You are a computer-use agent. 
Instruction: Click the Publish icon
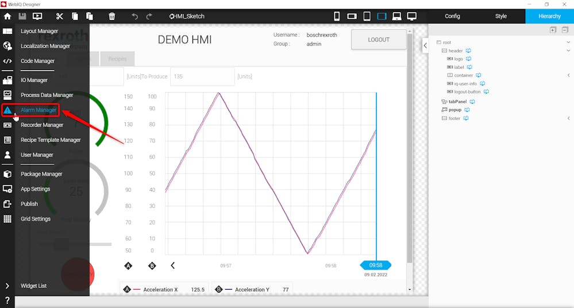coord(7,204)
